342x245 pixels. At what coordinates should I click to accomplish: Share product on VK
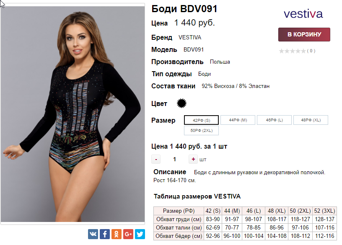(x=93, y=234)
